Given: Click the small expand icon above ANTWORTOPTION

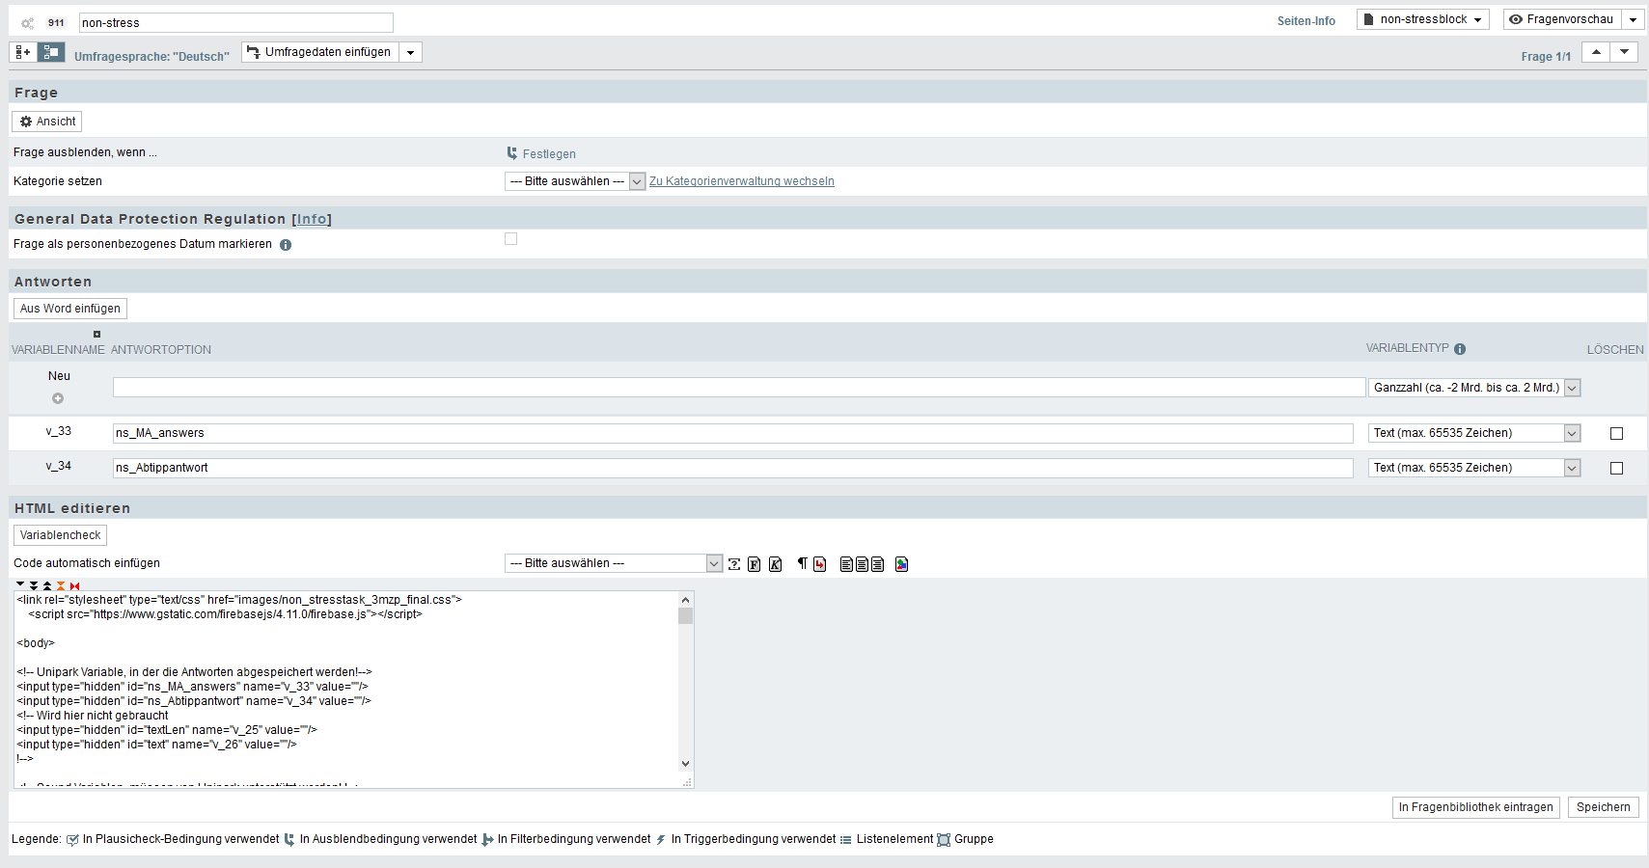Looking at the screenshot, I should tap(96, 335).
